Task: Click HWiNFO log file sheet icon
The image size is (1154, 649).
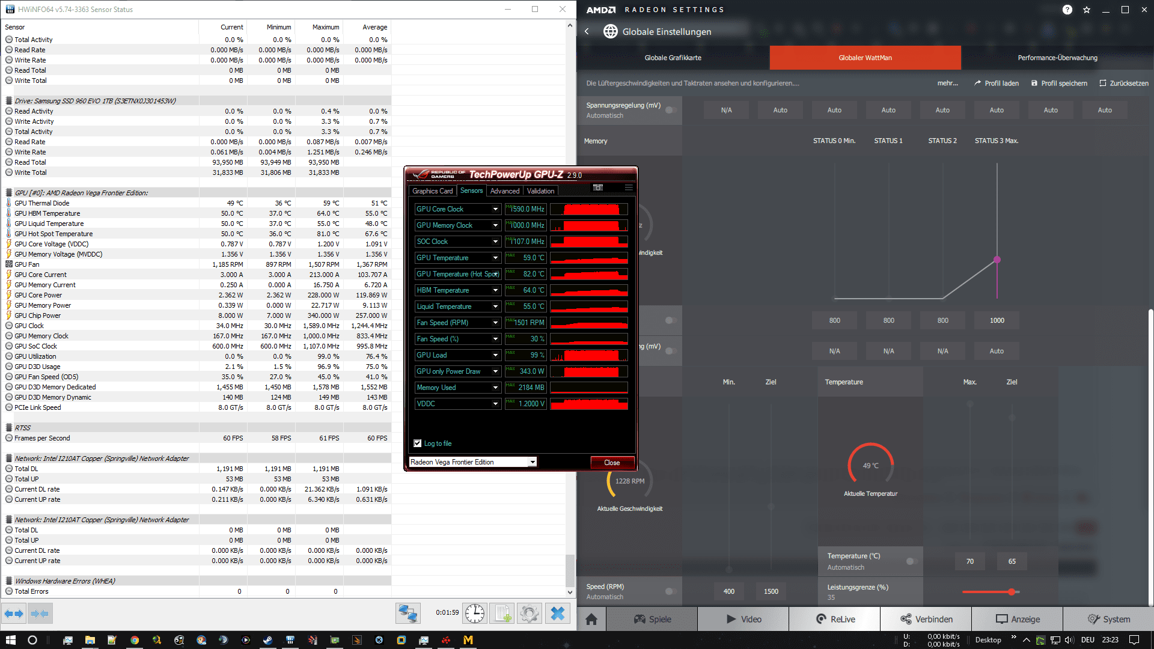Action: point(502,614)
